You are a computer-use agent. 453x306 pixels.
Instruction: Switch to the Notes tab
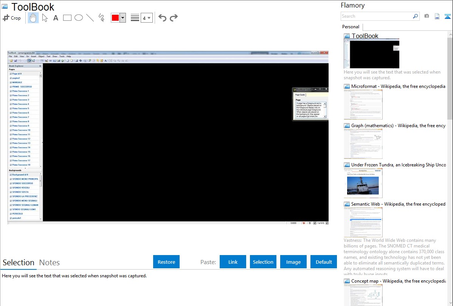[x=50, y=263]
